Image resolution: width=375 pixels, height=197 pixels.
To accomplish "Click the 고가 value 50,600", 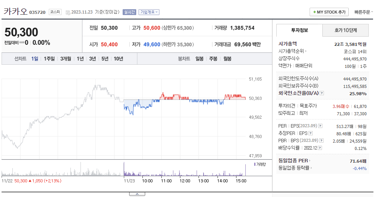I will point(152,28).
